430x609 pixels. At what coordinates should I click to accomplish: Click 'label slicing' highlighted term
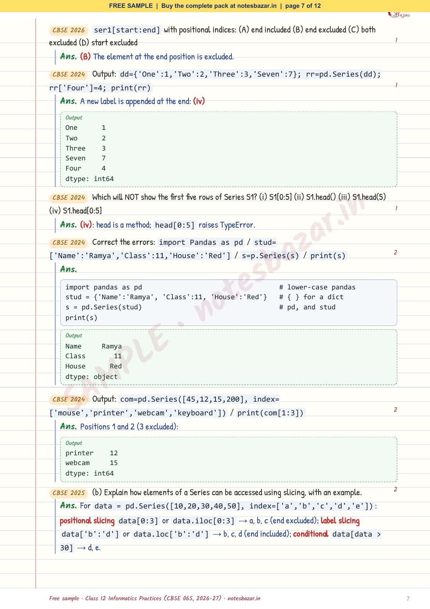click(340, 521)
